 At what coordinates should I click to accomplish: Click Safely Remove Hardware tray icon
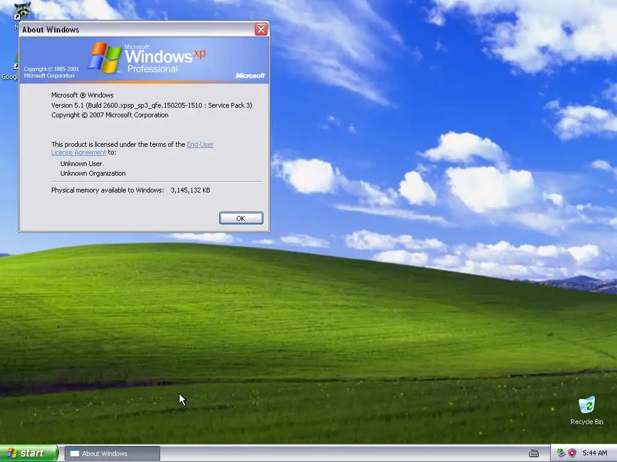[561, 454]
